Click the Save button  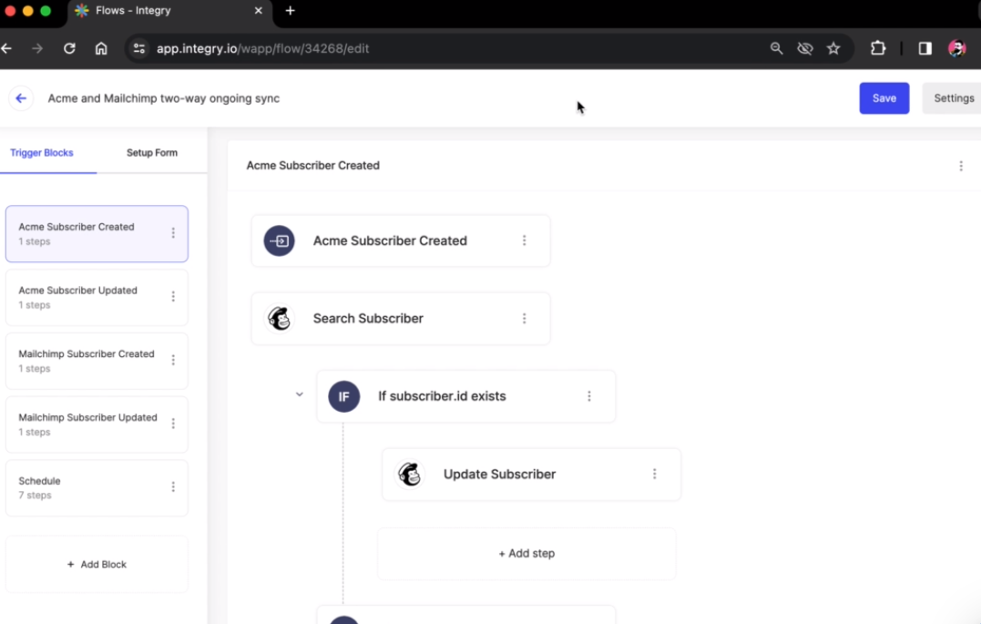click(884, 97)
